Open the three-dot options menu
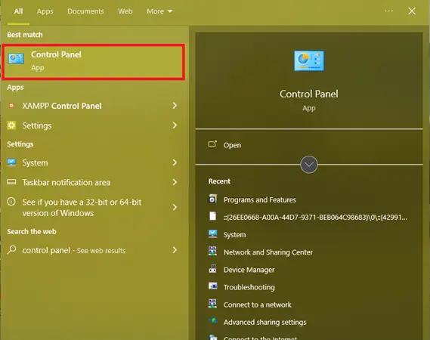This screenshot has width=430, height=340. click(x=389, y=11)
